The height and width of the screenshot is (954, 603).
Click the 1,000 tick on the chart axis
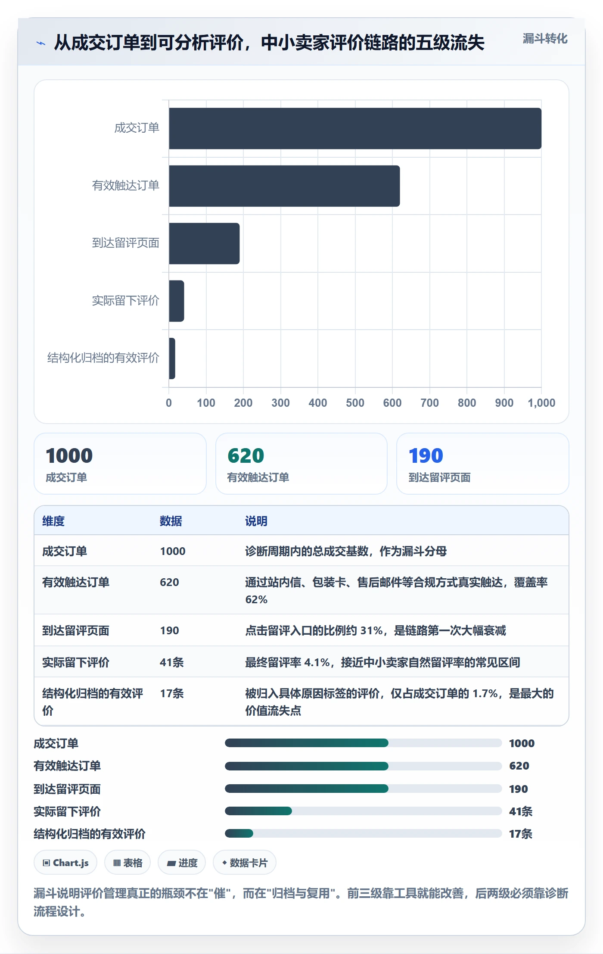point(541,403)
